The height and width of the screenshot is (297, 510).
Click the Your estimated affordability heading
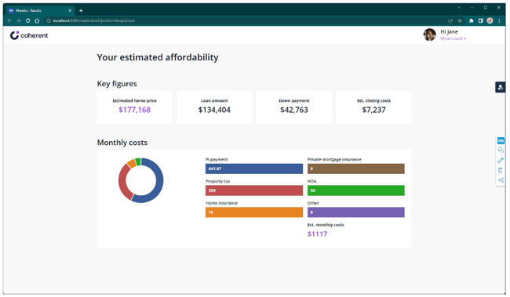[158, 57]
